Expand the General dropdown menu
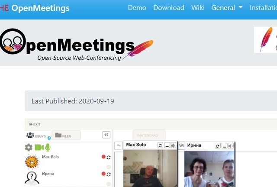This screenshot has height=187, width=277. [x=227, y=8]
